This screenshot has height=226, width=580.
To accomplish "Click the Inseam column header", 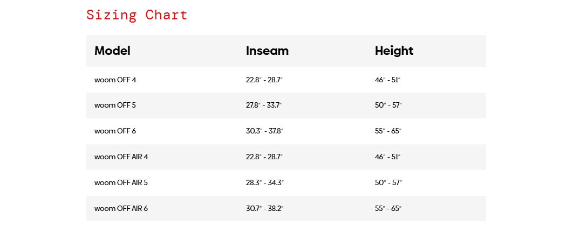I will (267, 51).
